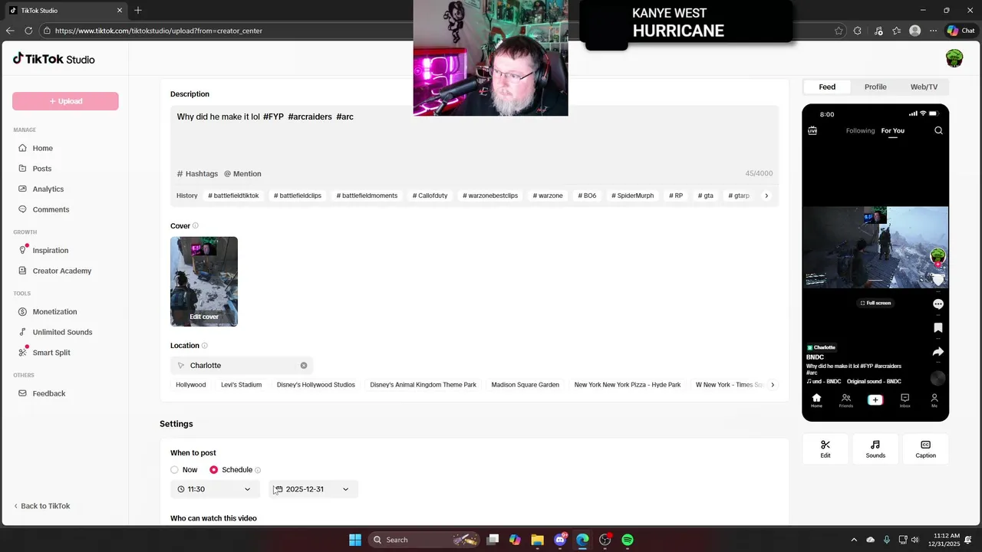Click the Smart Split scissors icon

(24, 353)
